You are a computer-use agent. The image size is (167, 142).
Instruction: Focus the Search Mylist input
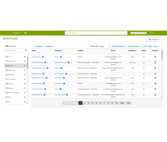pos(14,50)
